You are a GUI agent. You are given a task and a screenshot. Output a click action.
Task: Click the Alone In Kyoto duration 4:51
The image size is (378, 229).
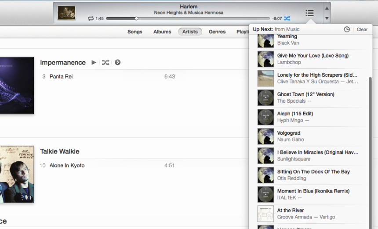(170, 165)
